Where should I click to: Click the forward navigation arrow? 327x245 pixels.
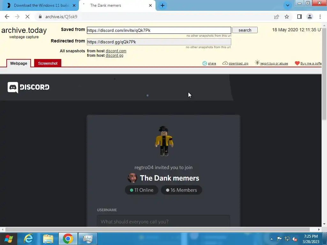[x=17, y=17]
